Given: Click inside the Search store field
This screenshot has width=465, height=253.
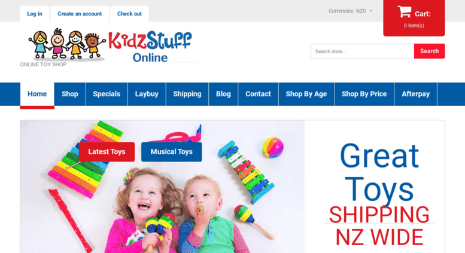Looking at the screenshot, I should click(362, 51).
